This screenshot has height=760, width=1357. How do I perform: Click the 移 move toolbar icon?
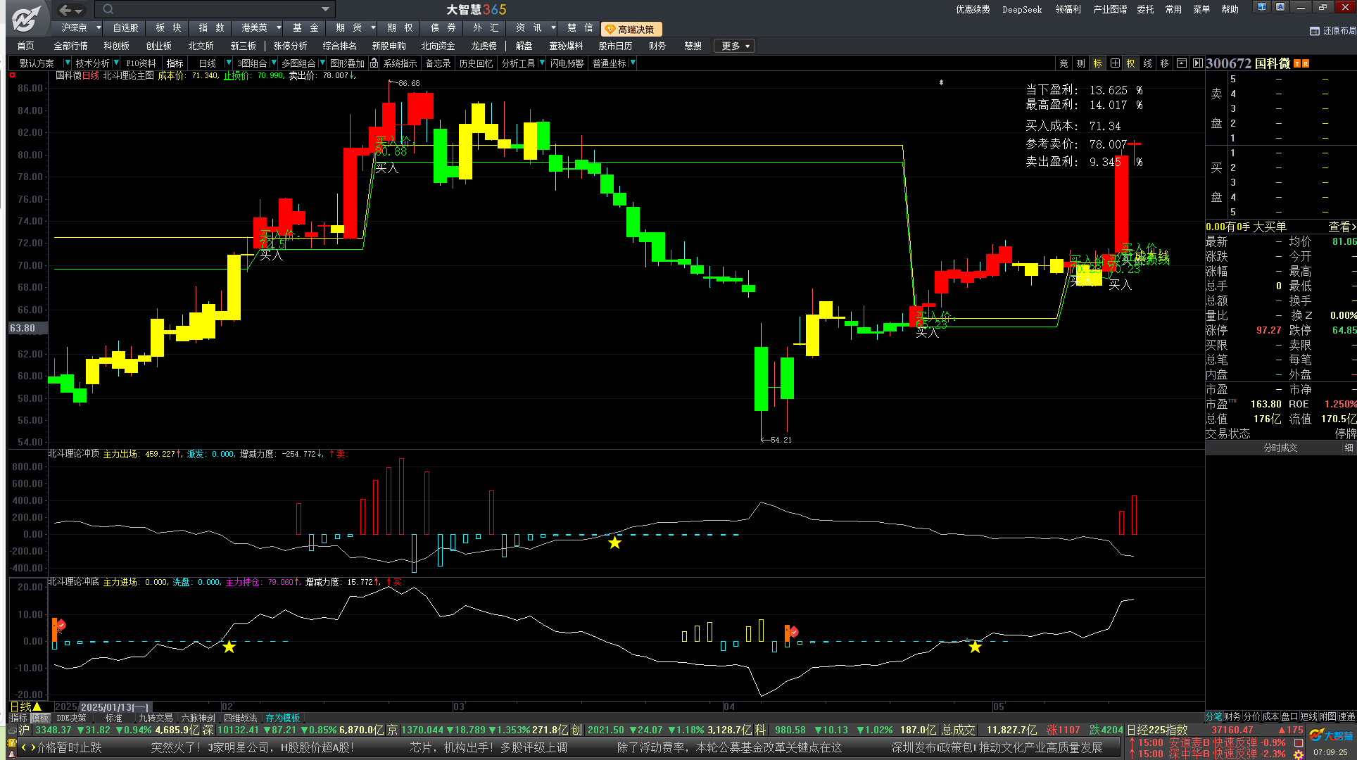1165,63
